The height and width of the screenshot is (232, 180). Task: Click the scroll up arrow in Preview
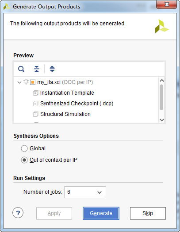click(162, 80)
